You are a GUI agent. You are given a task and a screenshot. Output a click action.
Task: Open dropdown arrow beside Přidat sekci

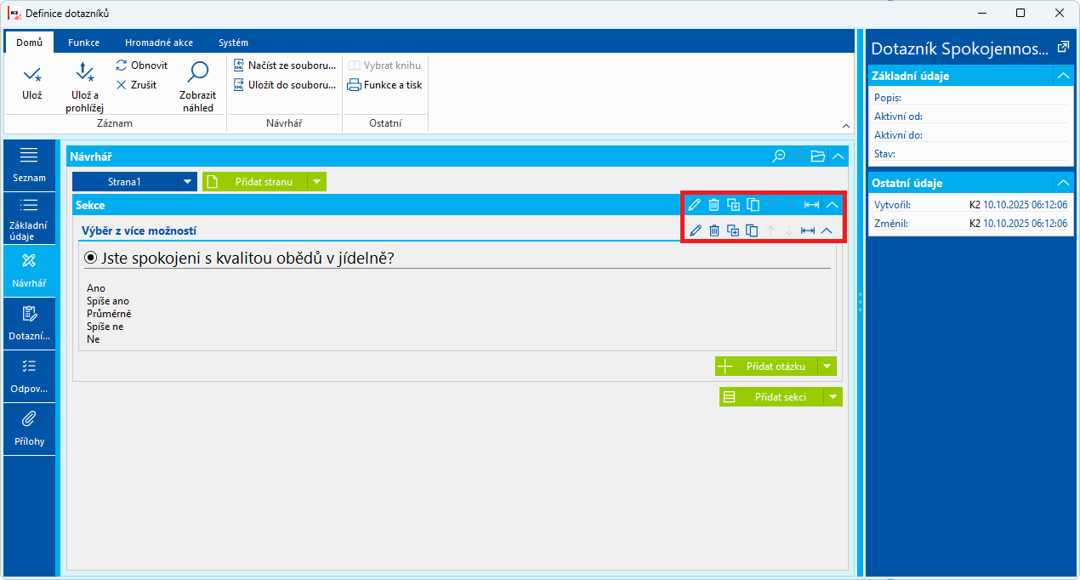point(833,397)
